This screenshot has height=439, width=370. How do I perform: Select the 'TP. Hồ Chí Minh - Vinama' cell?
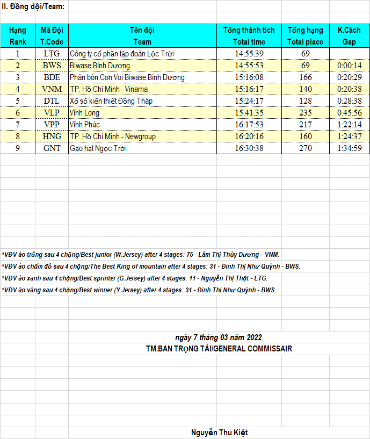point(109,89)
